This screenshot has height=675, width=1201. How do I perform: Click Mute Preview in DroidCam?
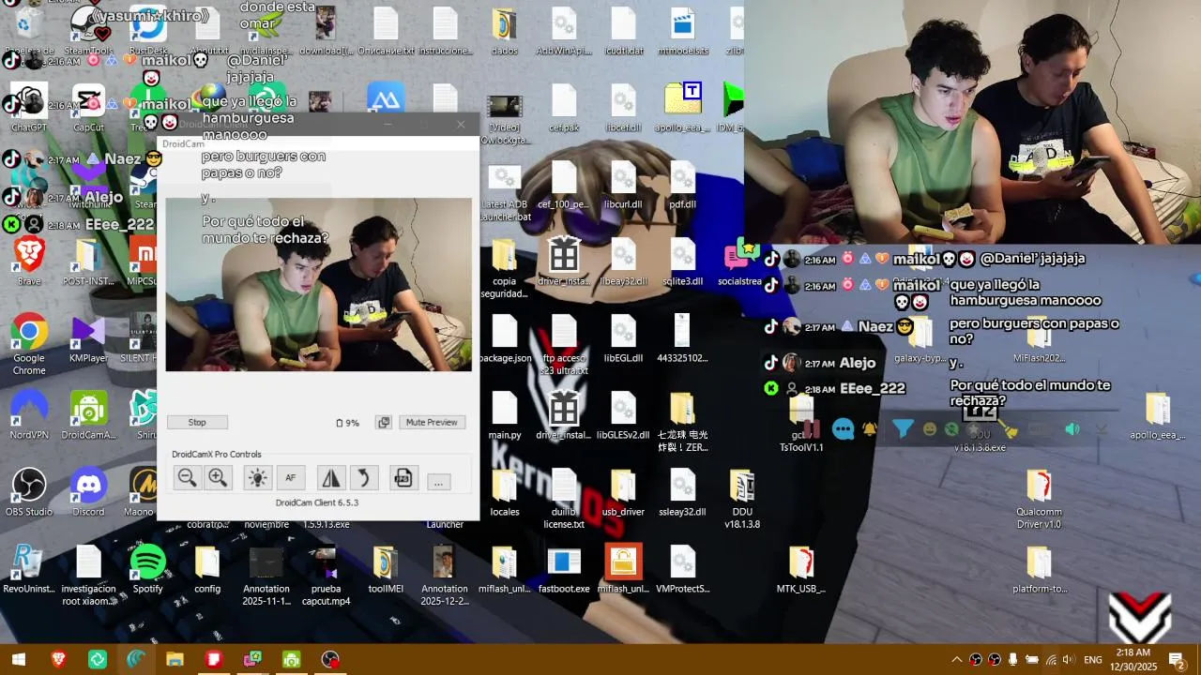(432, 423)
